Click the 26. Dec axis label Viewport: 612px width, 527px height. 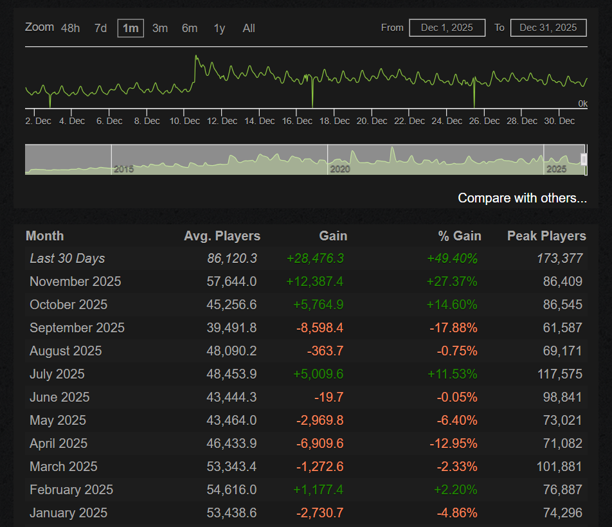pos(484,121)
